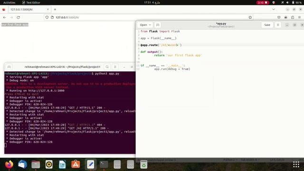Save the app.py file
The image size is (304, 171).
tap(267, 25)
